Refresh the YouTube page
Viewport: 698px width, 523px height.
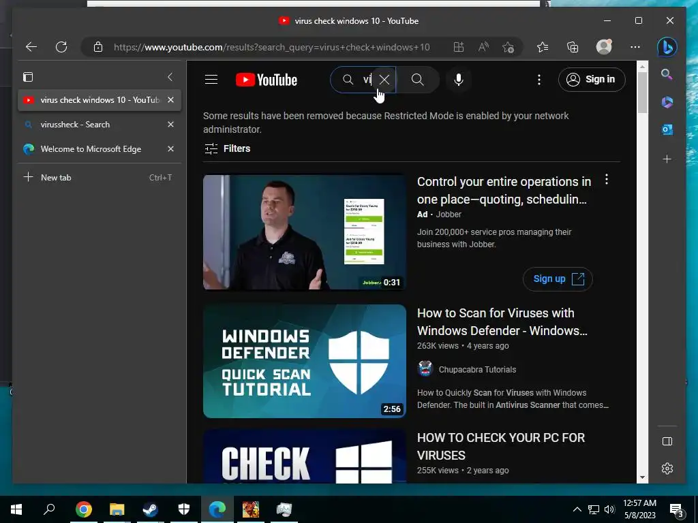click(x=61, y=47)
